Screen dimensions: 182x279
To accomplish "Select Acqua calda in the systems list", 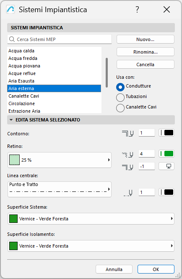I will pos(54,51).
